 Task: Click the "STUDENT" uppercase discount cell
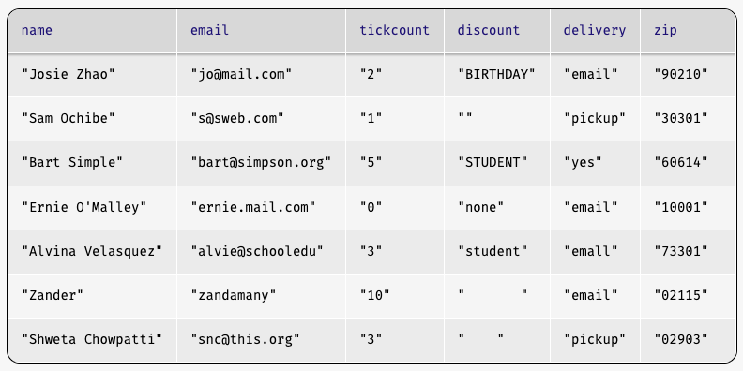497,163
